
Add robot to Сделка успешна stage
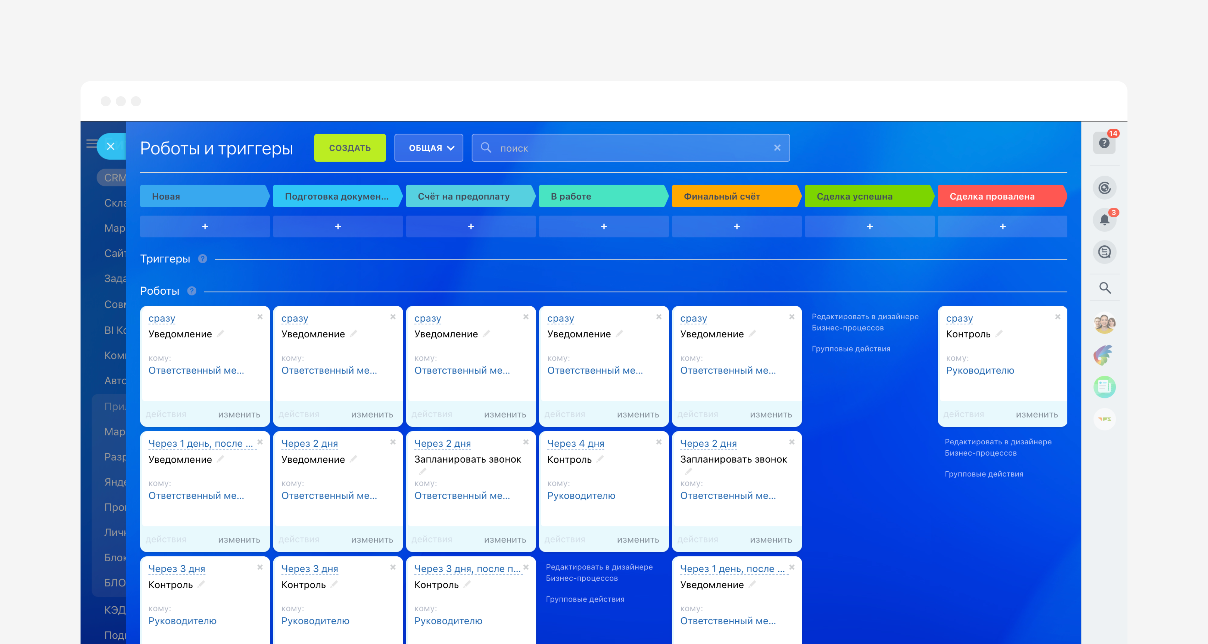click(870, 226)
